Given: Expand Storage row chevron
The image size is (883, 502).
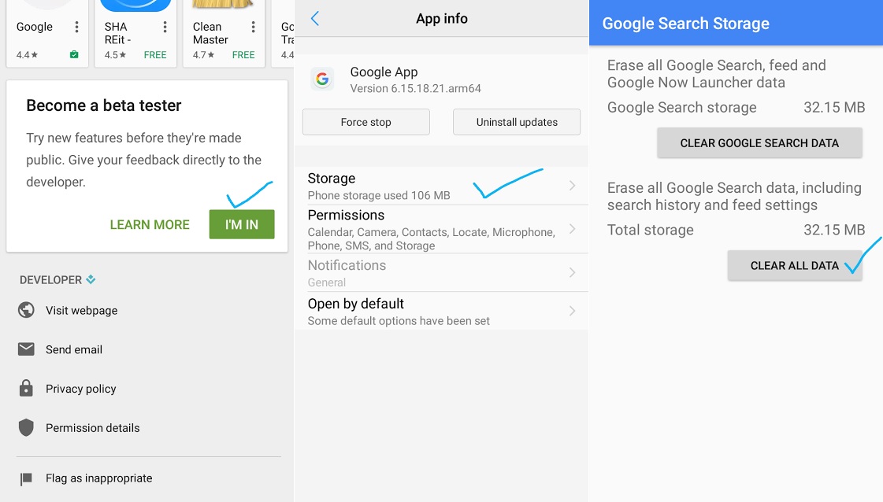Looking at the screenshot, I should [x=572, y=186].
